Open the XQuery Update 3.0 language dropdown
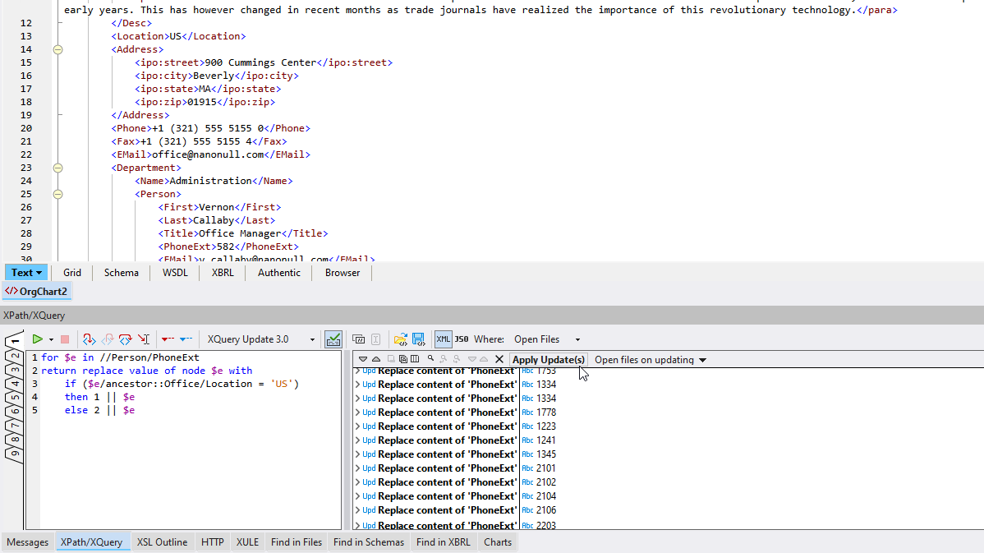 311,339
